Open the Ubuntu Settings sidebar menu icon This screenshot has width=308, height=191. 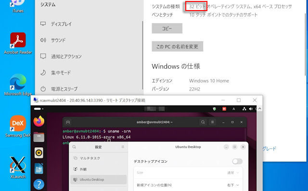[123, 147]
